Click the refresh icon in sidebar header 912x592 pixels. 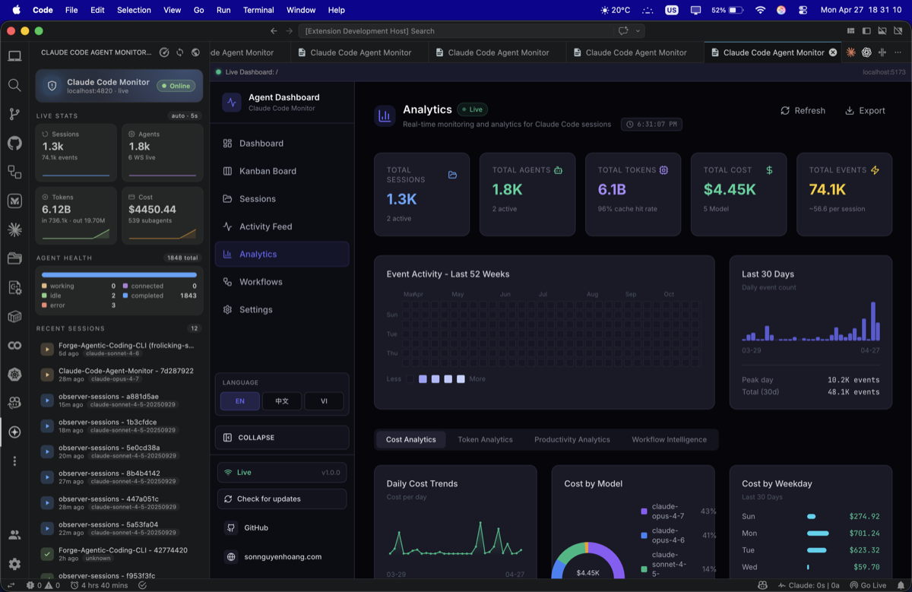[180, 52]
